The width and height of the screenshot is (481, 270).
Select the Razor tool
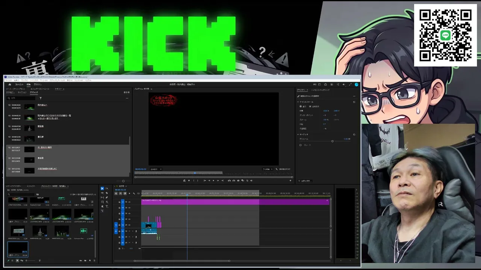(x=107, y=193)
